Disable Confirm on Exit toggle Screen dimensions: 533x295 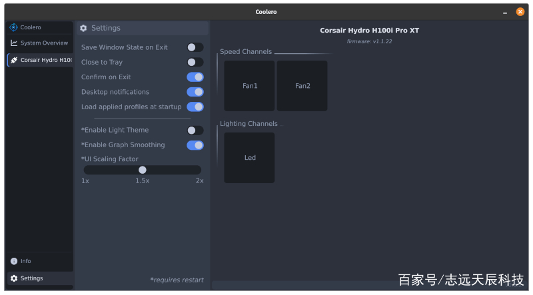[195, 77]
